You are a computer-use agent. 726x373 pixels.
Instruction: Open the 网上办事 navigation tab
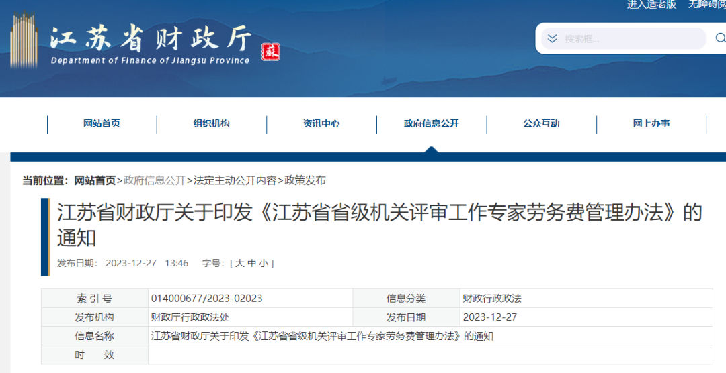651,123
